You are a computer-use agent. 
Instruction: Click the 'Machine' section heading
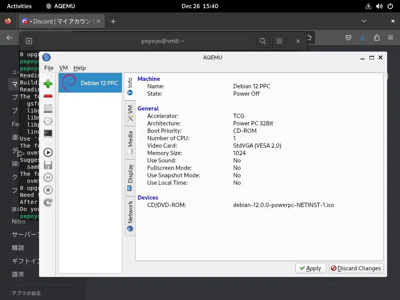click(x=149, y=79)
